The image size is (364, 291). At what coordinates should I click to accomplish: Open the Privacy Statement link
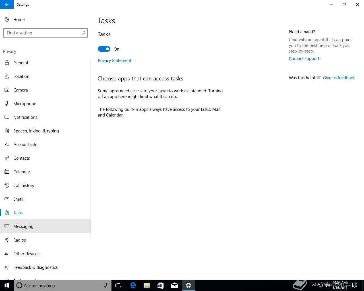click(115, 61)
